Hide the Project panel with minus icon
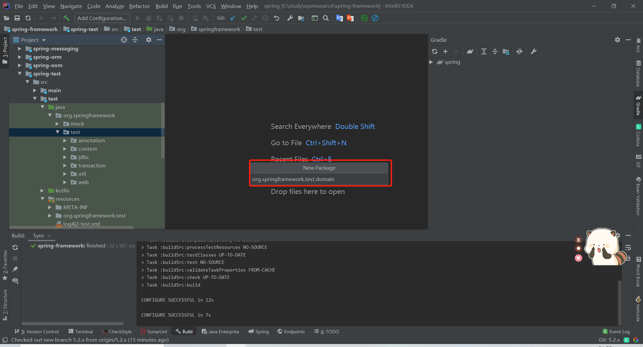Viewport: 643px width, 347px height. [x=159, y=40]
